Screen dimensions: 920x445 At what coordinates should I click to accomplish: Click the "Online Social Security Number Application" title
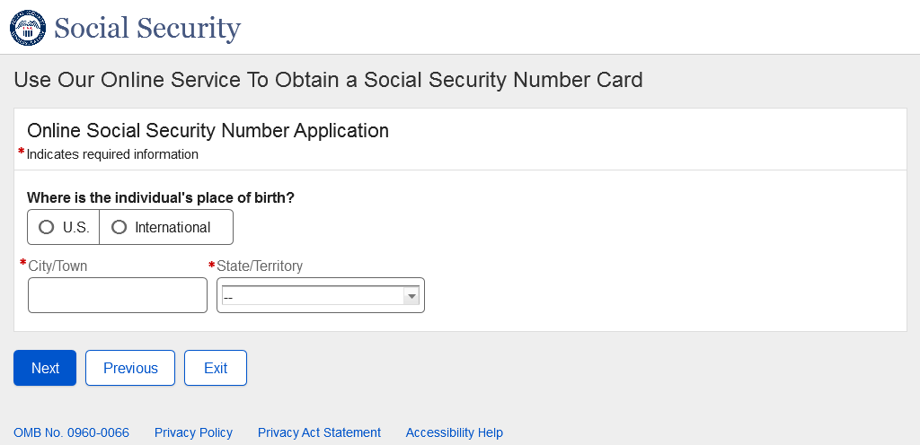click(208, 130)
